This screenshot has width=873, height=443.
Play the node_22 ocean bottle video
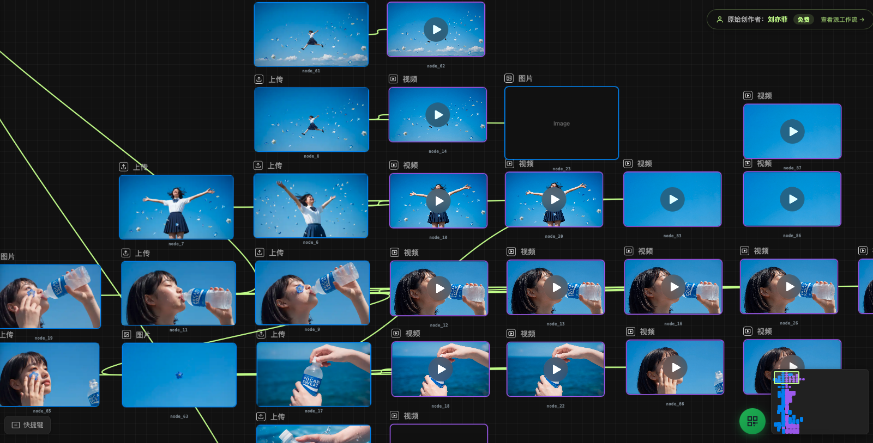[556, 370]
